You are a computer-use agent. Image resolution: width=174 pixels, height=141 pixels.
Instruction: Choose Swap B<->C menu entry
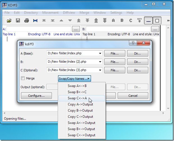(82, 92)
